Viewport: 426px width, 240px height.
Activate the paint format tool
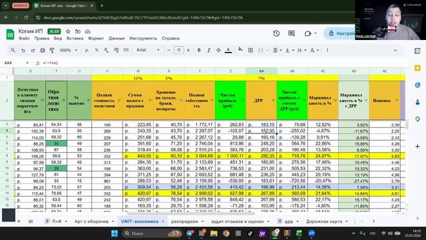[x=52, y=50]
